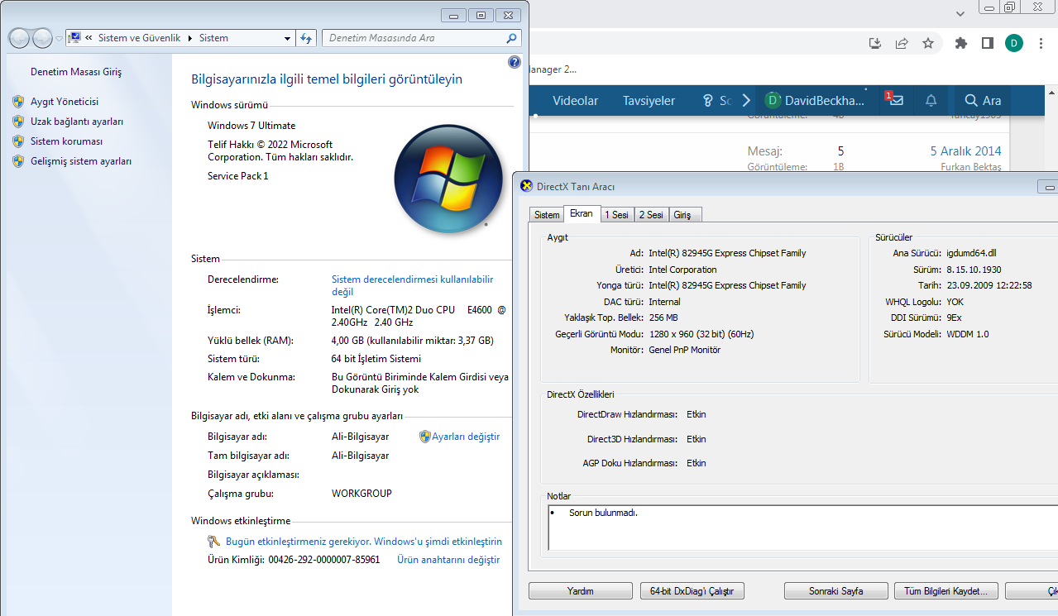Click the shield icon next to Ayarları değiştir
Image resolution: width=1058 pixels, height=616 pixels.
425,437
